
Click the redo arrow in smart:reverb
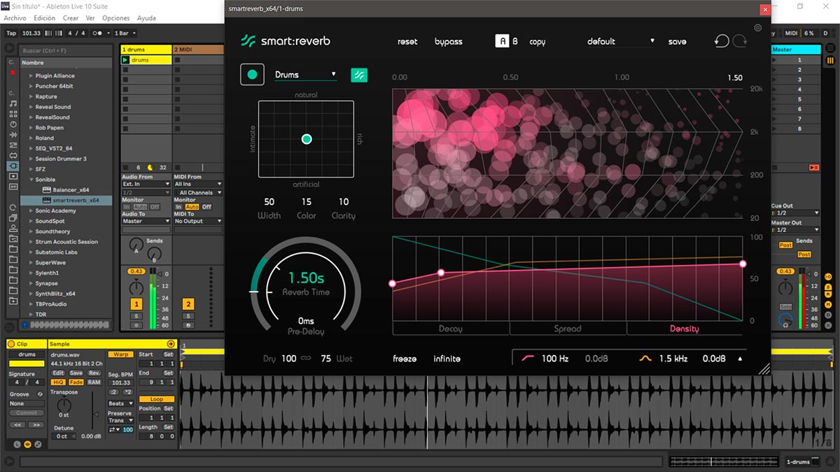[740, 41]
